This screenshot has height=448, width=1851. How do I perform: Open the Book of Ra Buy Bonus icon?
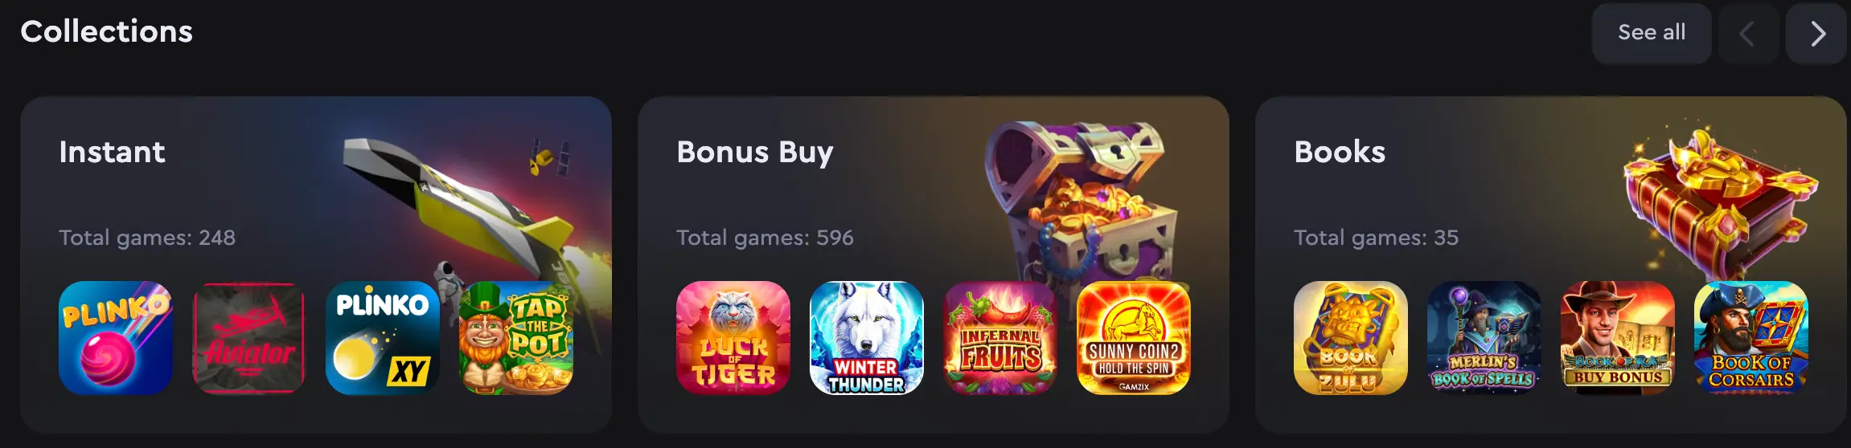point(1618,338)
